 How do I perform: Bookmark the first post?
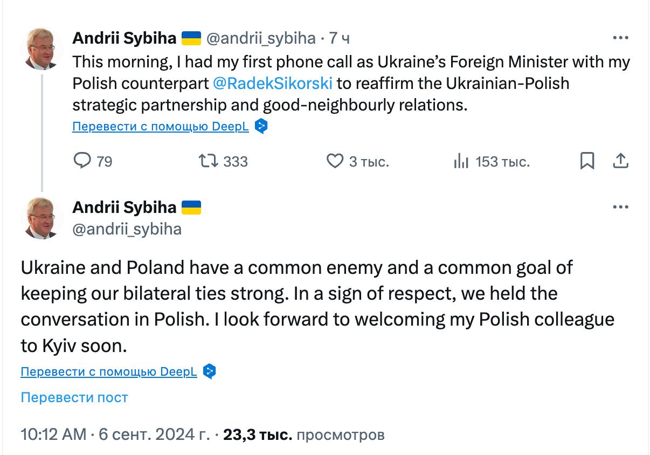[x=587, y=161]
